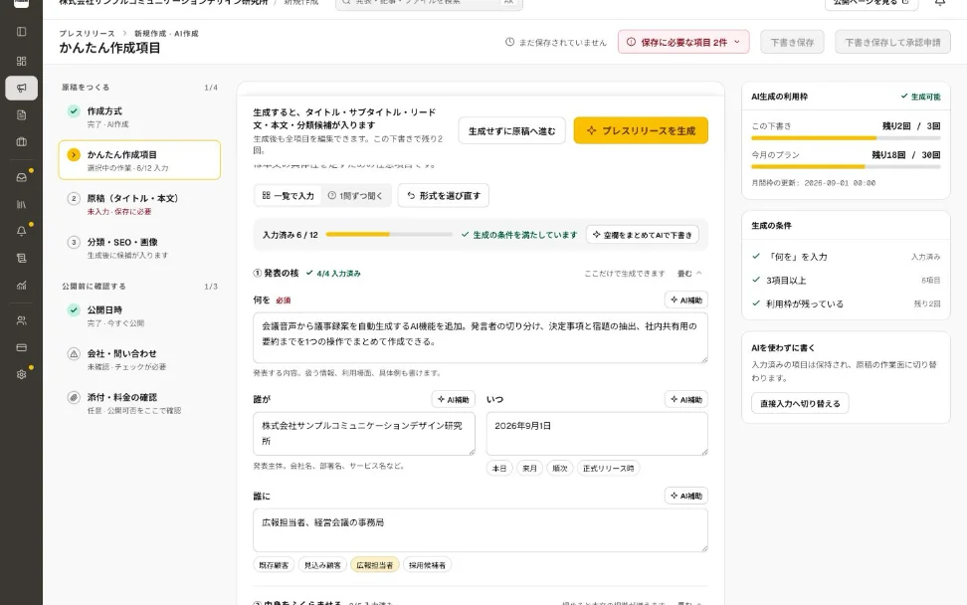
Task: Open the receipt scroll icon in sidebar
Action: (21, 259)
